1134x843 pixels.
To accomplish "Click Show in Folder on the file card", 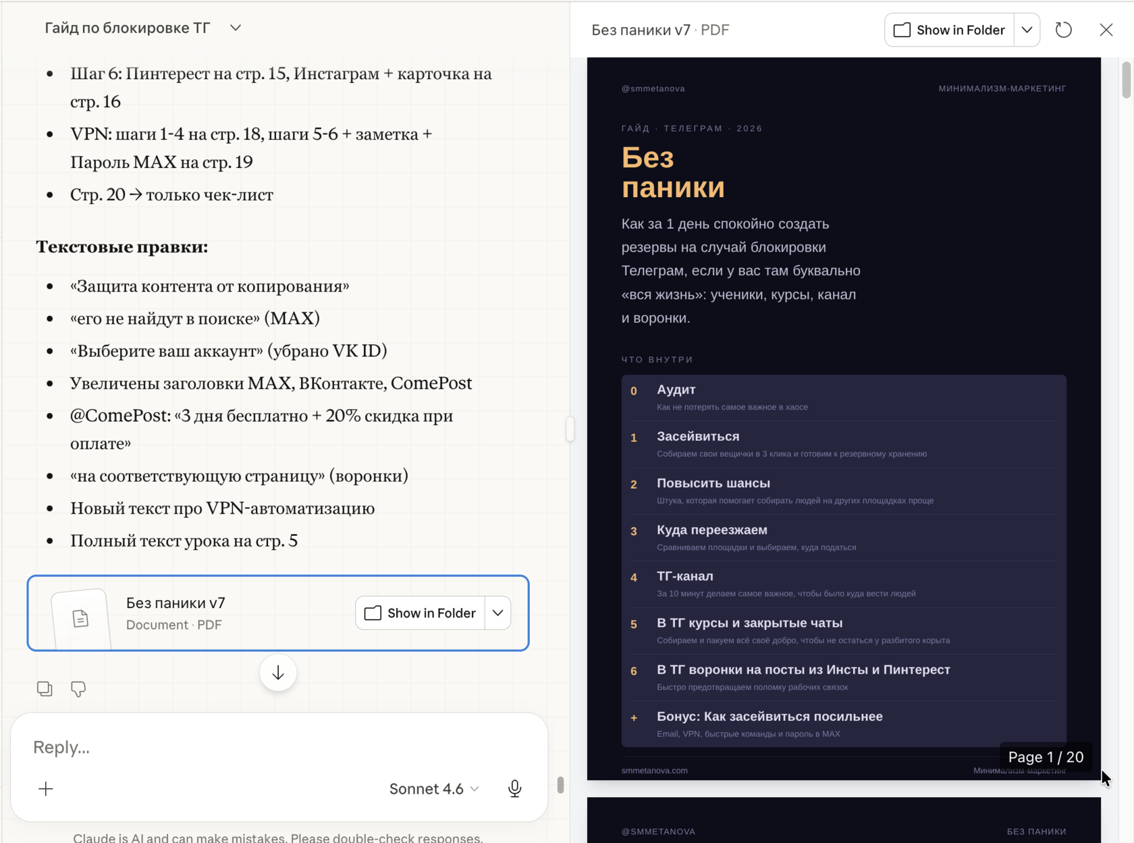I will point(420,613).
